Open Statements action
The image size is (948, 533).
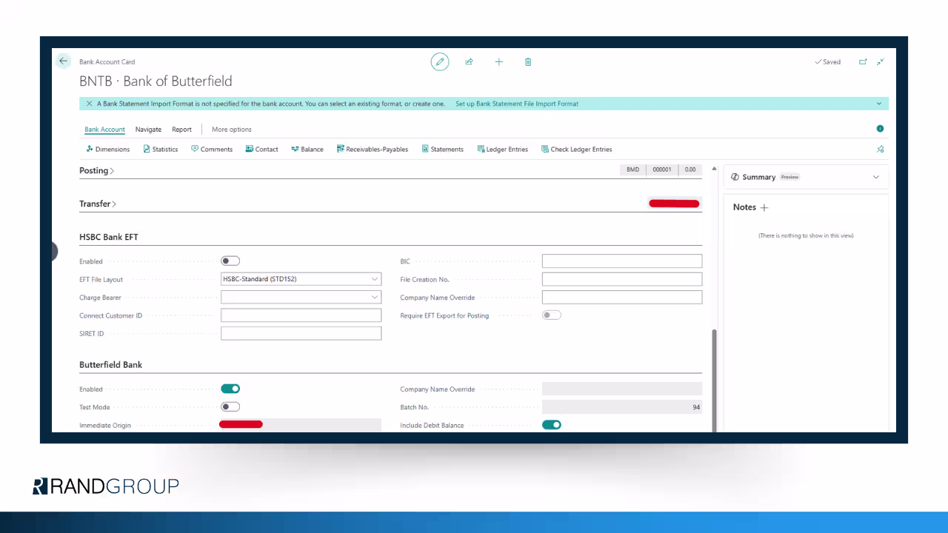coord(443,149)
